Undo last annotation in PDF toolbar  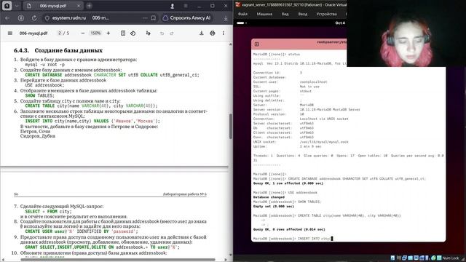tap(162, 33)
